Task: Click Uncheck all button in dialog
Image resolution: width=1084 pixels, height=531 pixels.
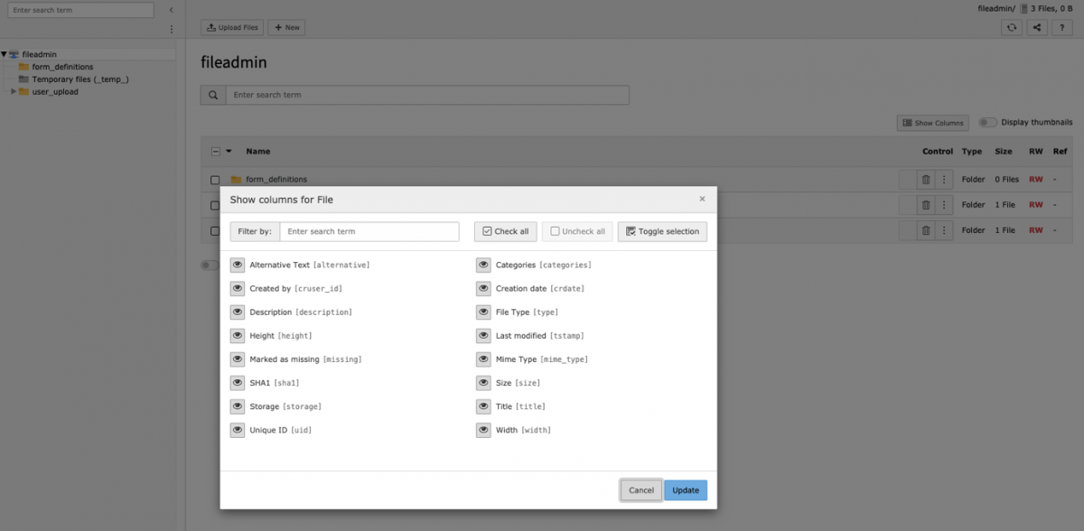Action: (577, 231)
